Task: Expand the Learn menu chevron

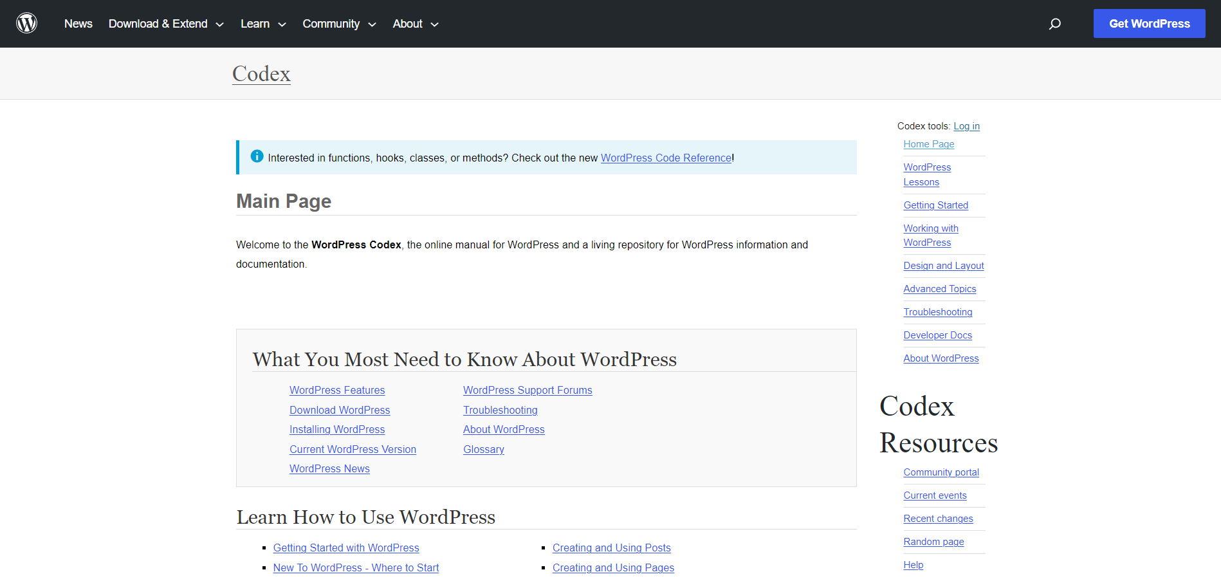Action: tap(282, 24)
